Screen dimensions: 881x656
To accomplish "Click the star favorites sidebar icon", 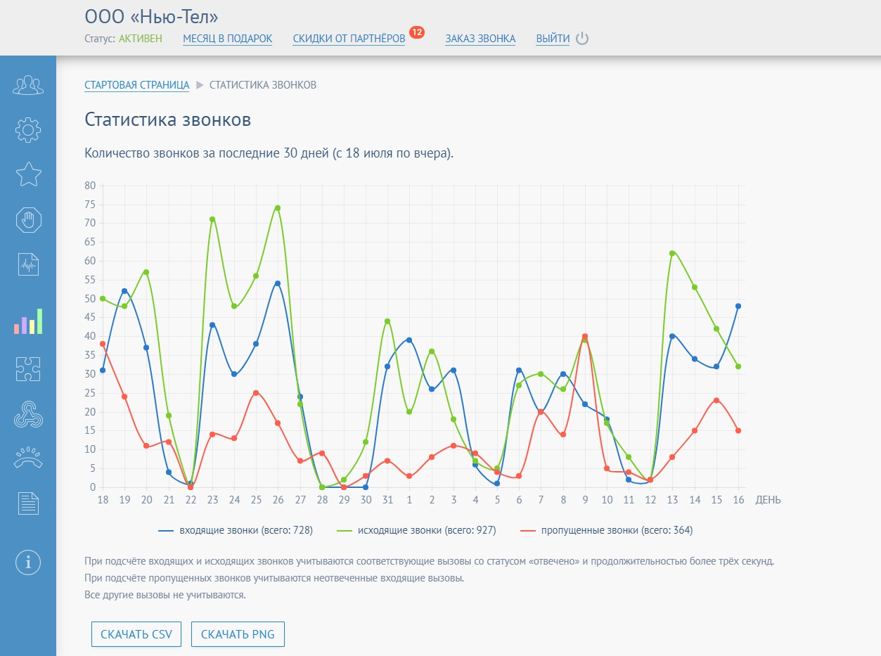I will click(28, 174).
